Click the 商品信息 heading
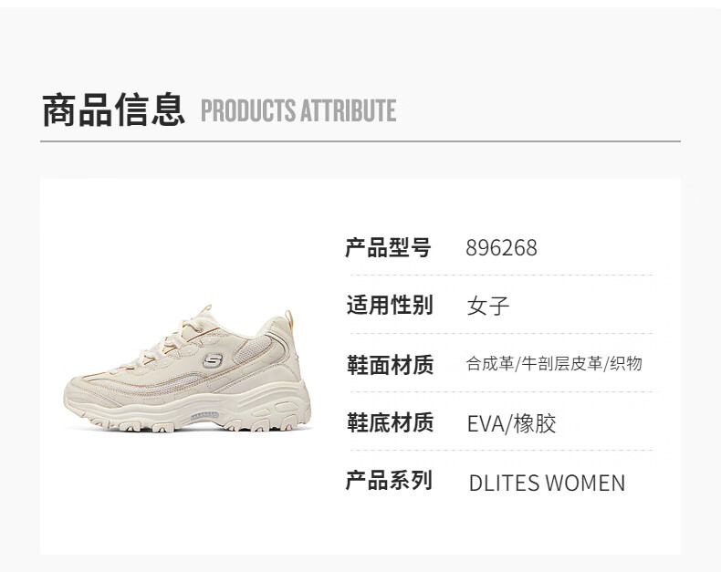Screen dimensions: 721x572 (113, 109)
